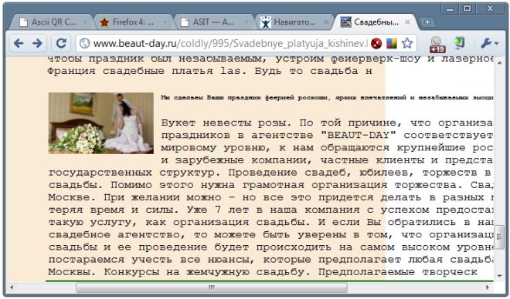Click the text "BEAUT-DAY" in the paragraph
The width and height of the screenshot is (510, 299).
pos(358,135)
